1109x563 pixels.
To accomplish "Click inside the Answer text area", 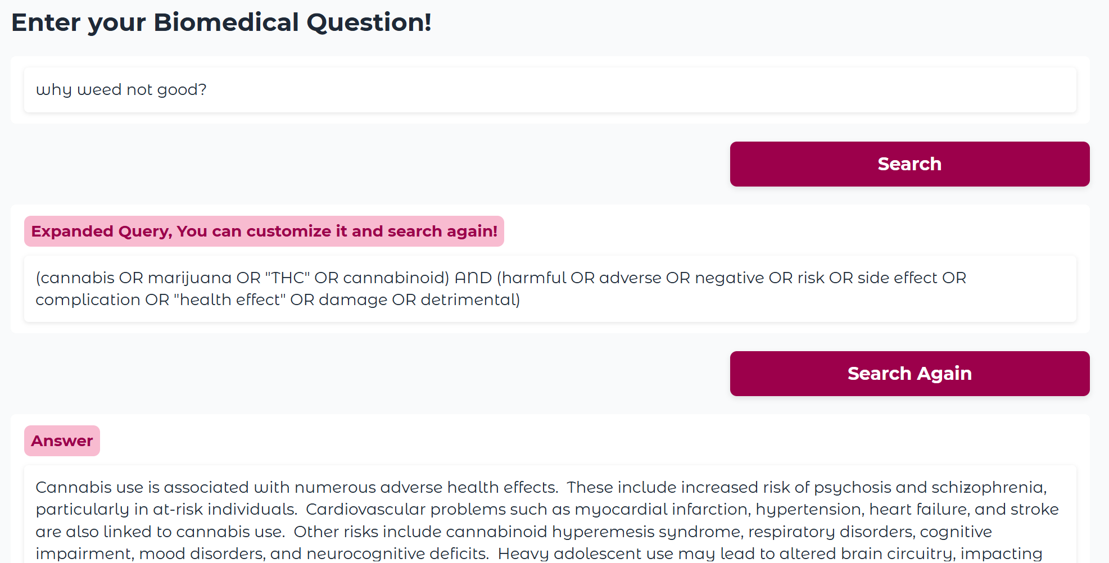I will (x=550, y=520).
